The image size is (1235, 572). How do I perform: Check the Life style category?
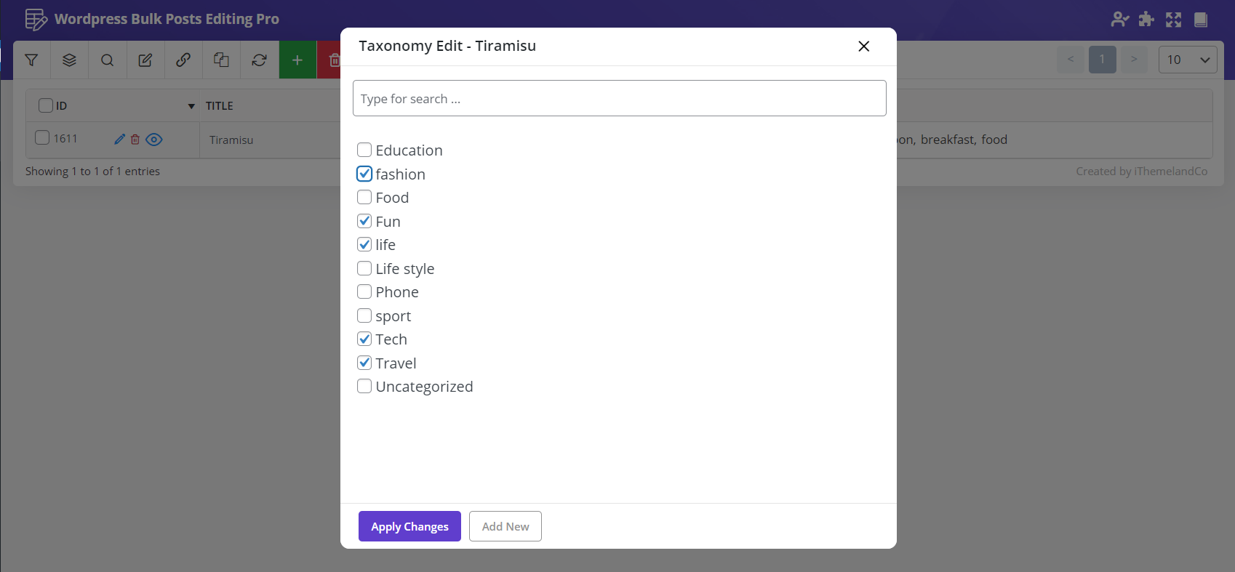(x=364, y=268)
